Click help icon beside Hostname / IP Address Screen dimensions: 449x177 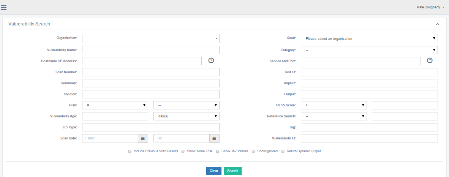211,60
